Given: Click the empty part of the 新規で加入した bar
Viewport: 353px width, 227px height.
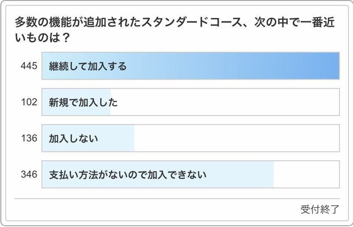Looking at the screenshot, I should click(x=225, y=102).
